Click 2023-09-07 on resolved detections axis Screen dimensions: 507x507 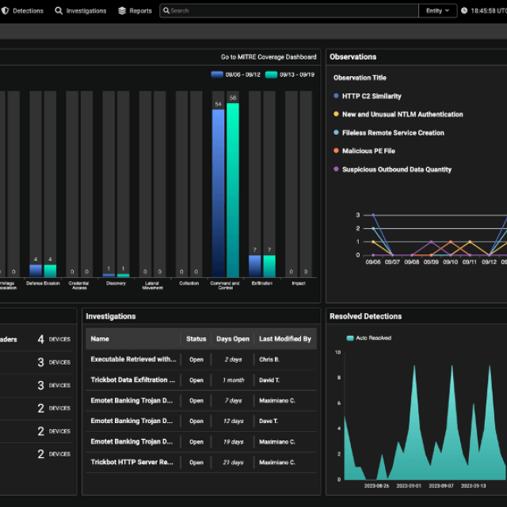click(441, 486)
